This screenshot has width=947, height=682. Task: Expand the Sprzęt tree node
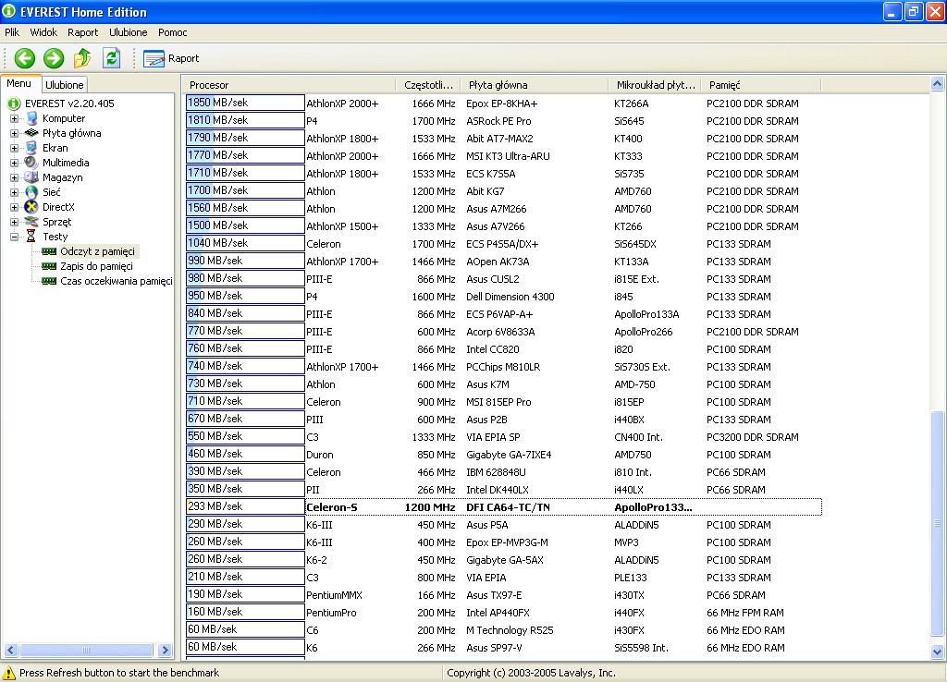(14, 222)
